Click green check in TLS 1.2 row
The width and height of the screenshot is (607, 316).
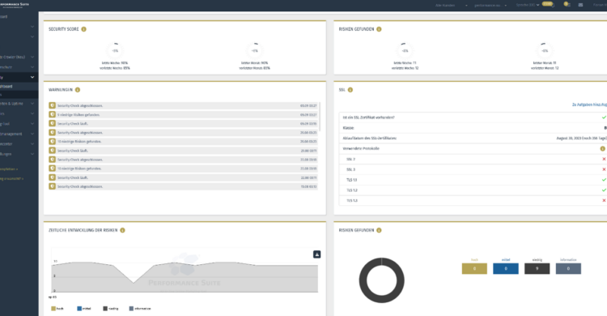point(604,190)
